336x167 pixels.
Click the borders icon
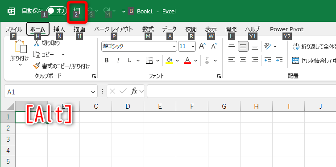pyautogui.click(x=149, y=61)
